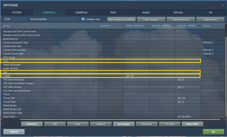Select the MOUSE_Z binding cell

click(213, 53)
